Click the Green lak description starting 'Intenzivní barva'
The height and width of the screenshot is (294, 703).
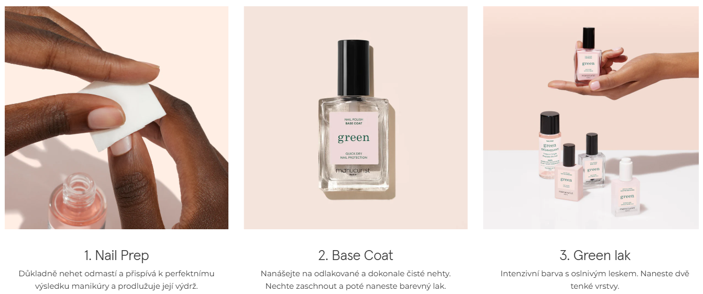[x=595, y=280]
